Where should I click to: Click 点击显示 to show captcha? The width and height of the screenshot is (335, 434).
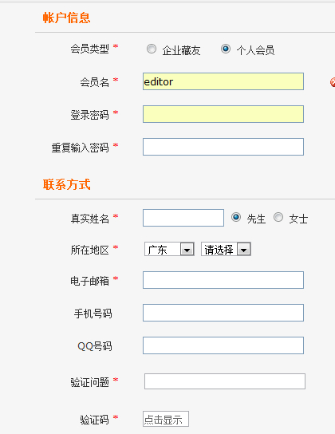pos(166,419)
